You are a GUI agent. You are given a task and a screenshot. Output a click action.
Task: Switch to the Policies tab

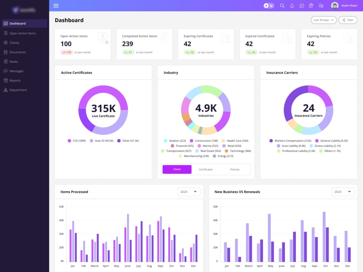click(235, 169)
